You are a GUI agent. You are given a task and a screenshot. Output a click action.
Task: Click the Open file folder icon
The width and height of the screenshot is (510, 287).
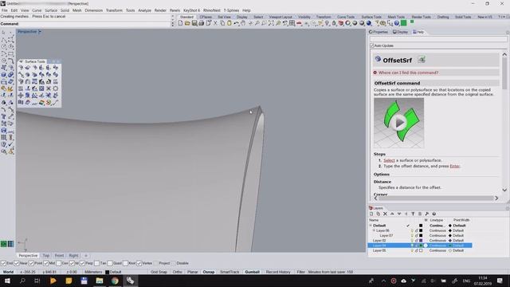(187, 23)
